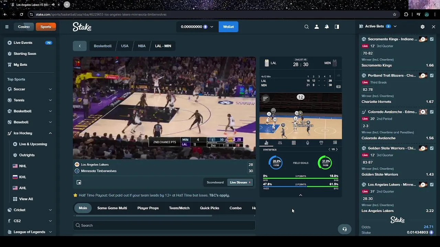Open browser extensions puzzle icon
The width and height of the screenshot is (440, 247).
[x=406, y=14]
